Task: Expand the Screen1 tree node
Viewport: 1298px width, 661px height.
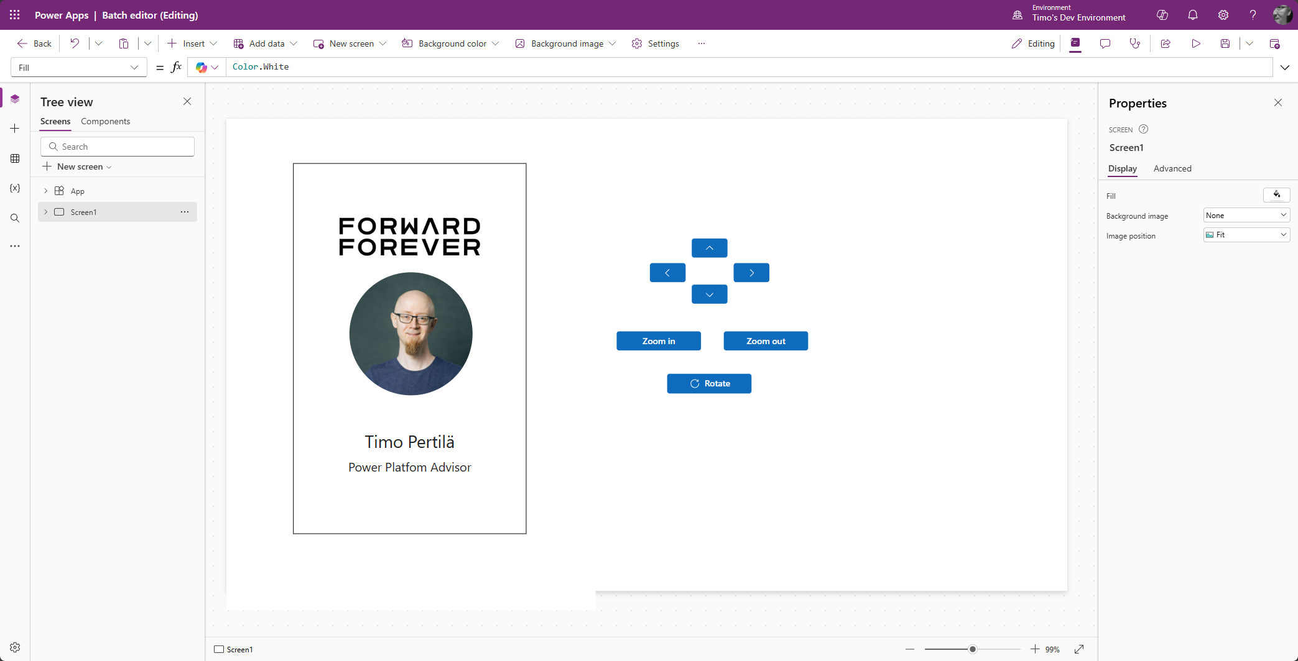Action: [45, 212]
